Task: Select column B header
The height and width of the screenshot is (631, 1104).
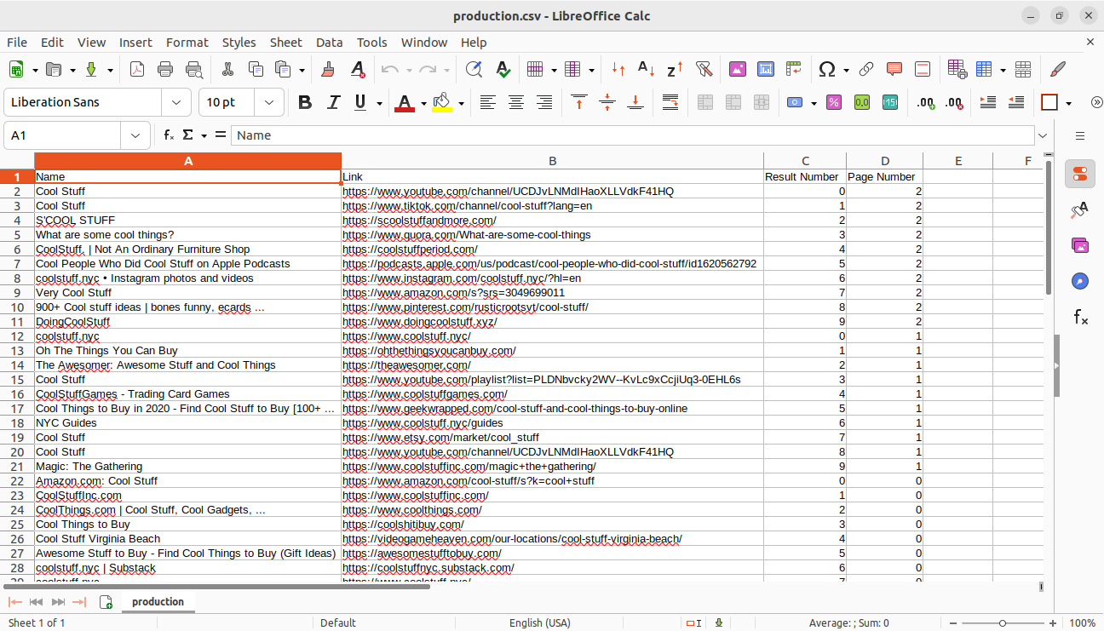Action: (552, 161)
